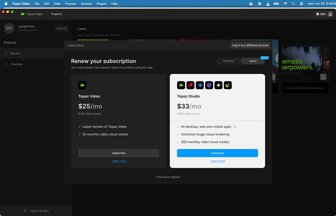Switch billing to Monthly
This screenshot has width=336, height=216.
[x=228, y=61]
